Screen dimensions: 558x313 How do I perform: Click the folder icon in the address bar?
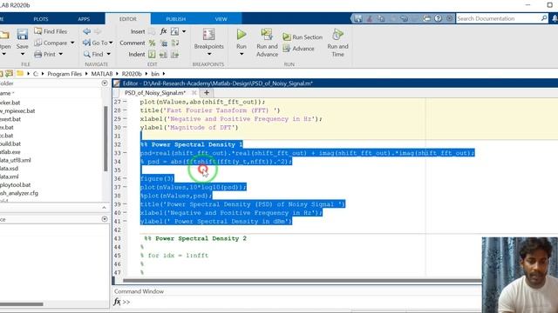20,73
